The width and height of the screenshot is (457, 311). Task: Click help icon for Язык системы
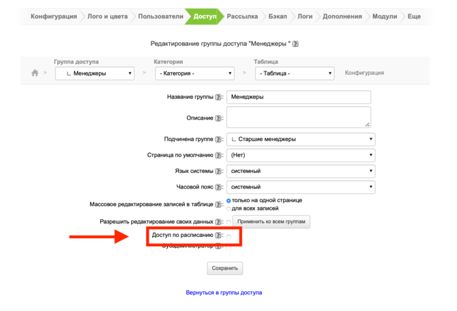coord(218,171)
